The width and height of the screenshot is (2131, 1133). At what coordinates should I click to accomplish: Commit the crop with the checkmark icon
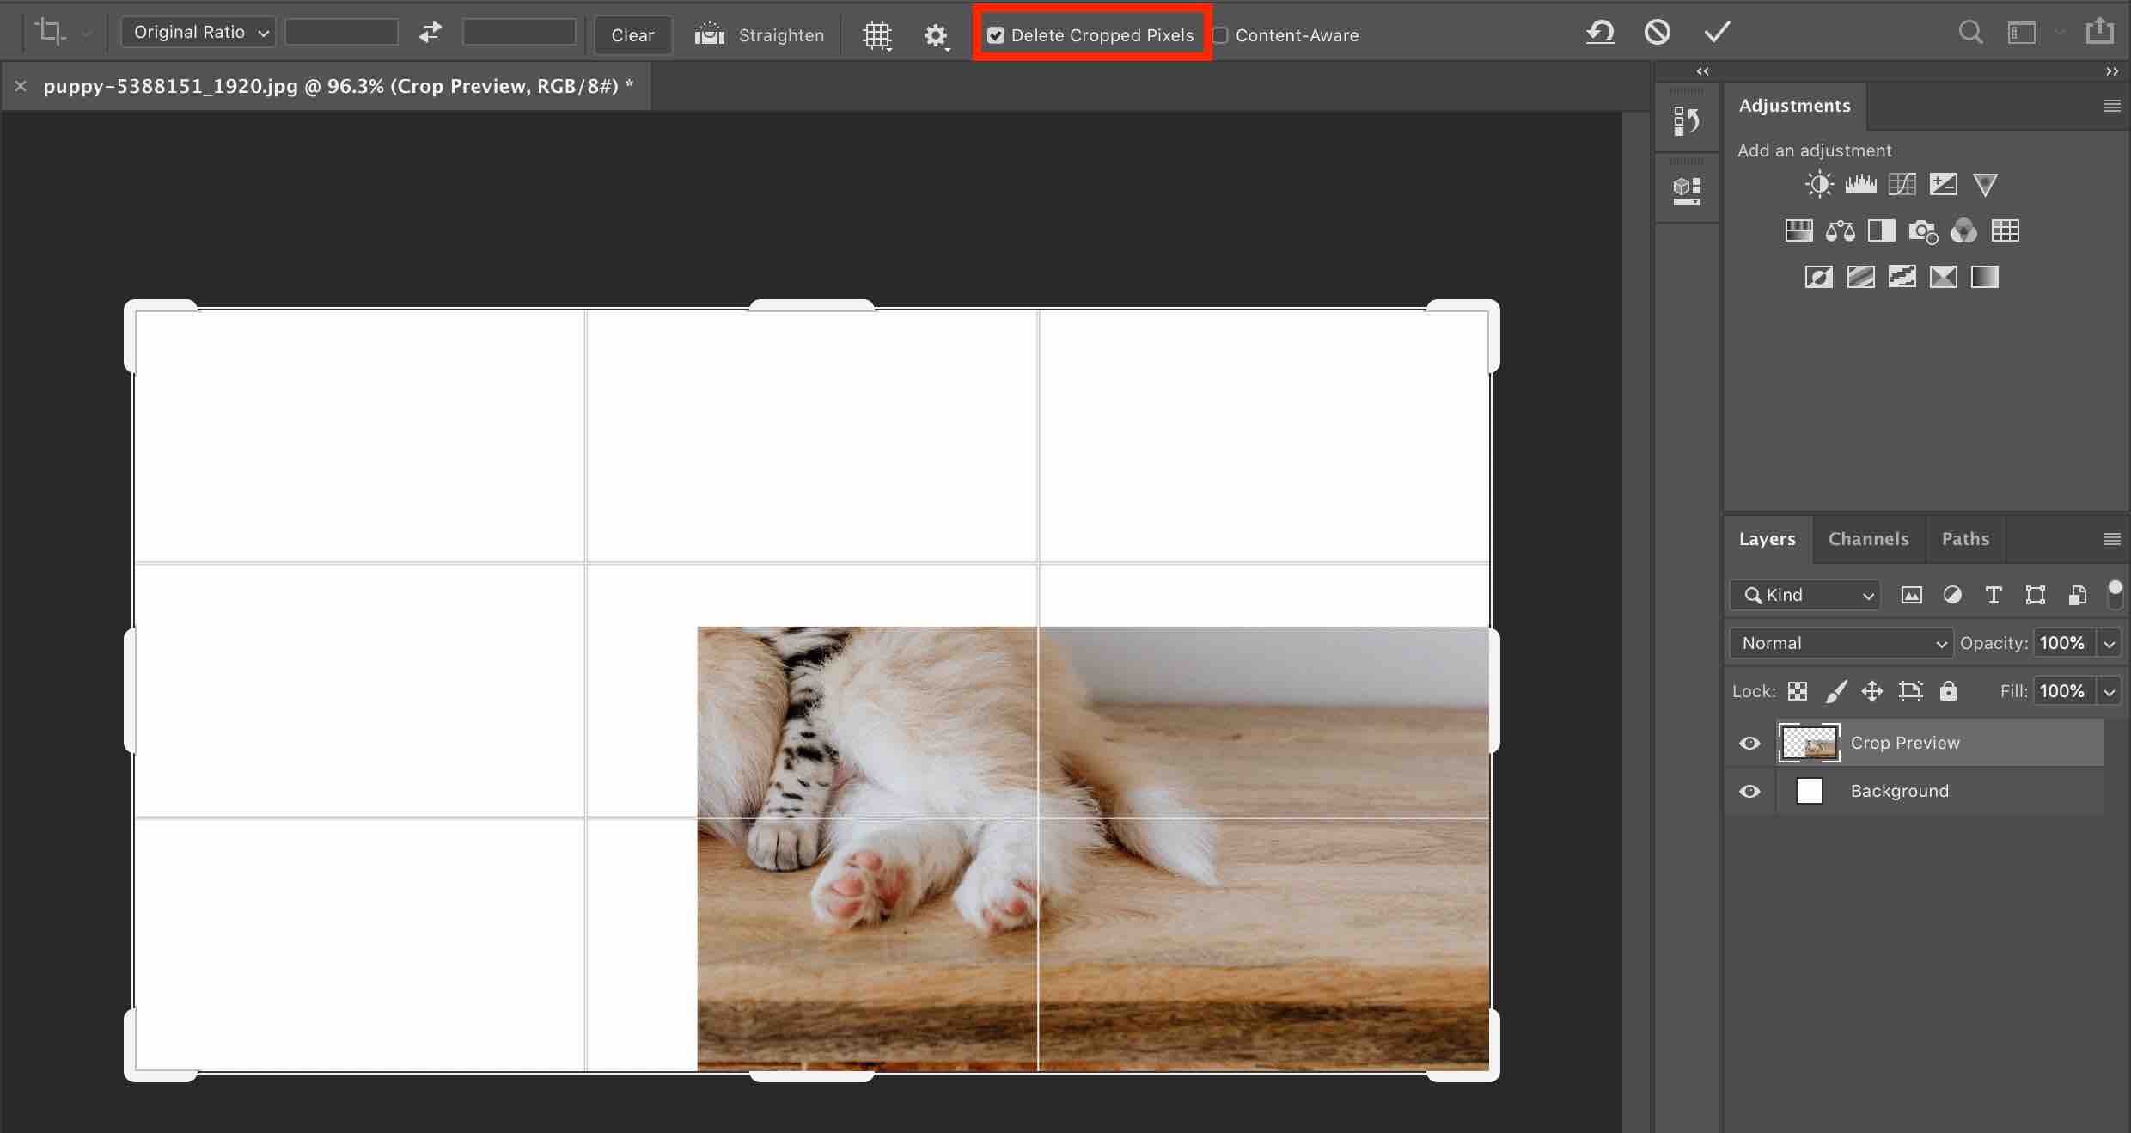pos(1717,33)
